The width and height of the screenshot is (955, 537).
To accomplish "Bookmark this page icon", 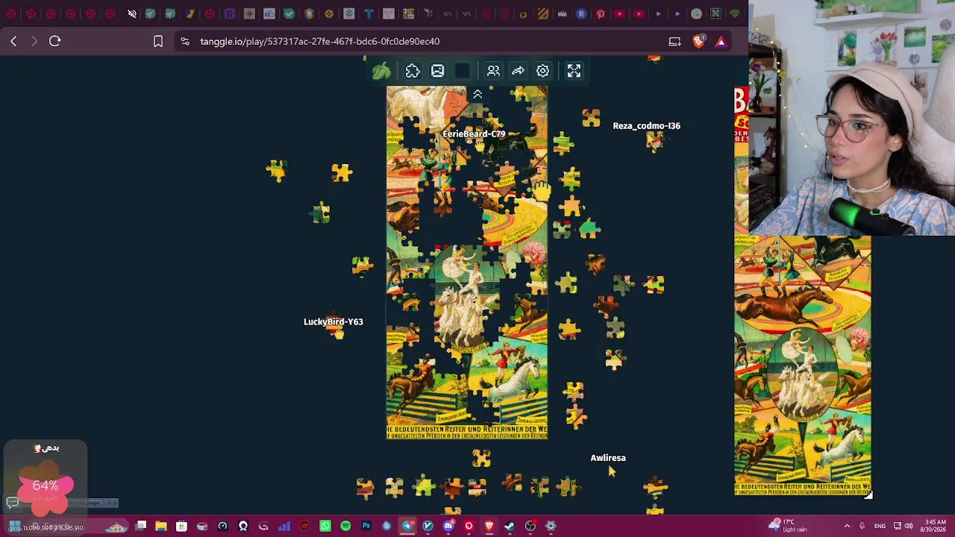I will tap(158, 41).
